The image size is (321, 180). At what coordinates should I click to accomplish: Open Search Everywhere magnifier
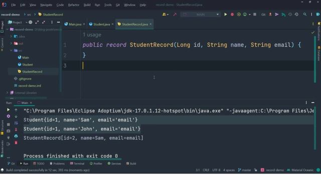coord(305,14)
